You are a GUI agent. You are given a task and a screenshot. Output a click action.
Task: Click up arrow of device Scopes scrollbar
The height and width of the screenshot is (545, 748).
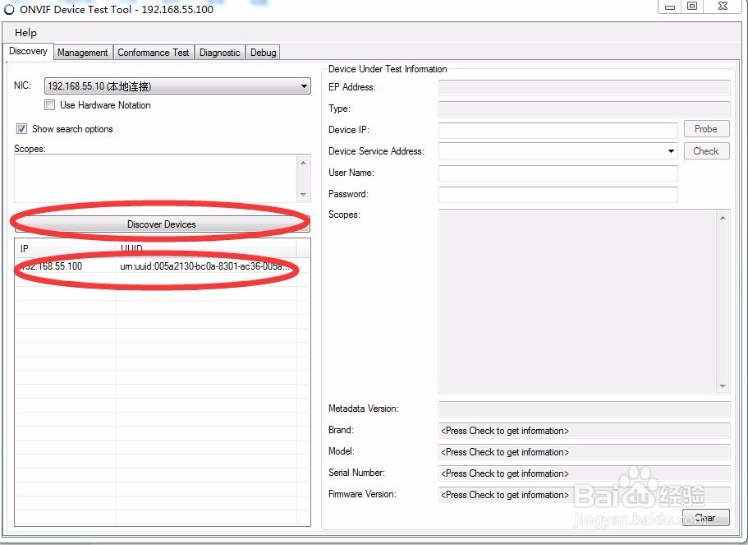(x=723, y=218)
